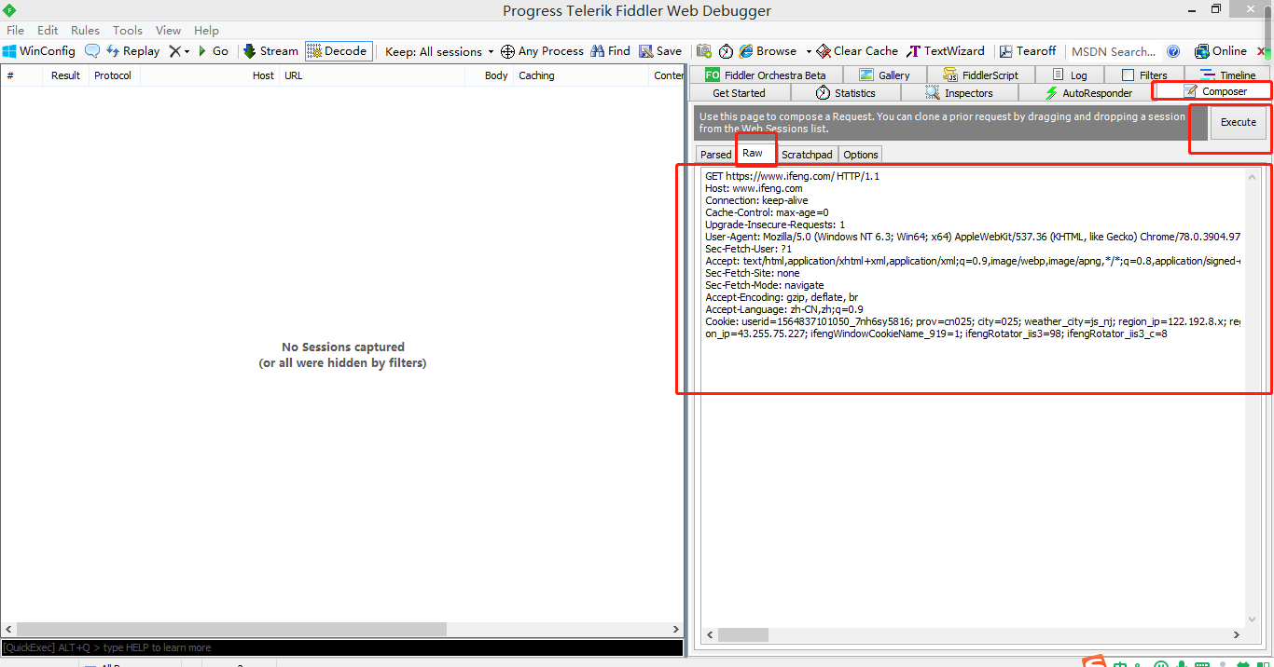
Task: Click inside the MSDN Search box
Action: 1114,52
